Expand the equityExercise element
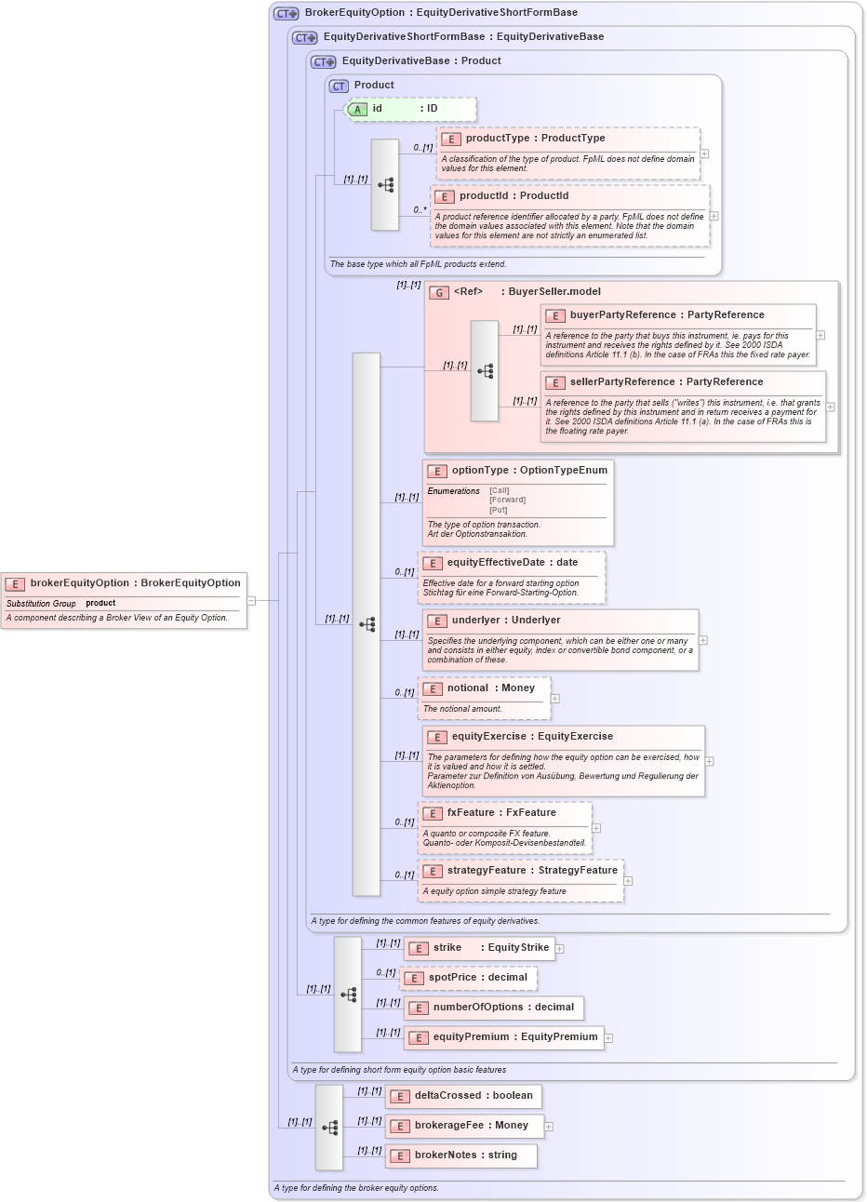 [x=710, y=761]
